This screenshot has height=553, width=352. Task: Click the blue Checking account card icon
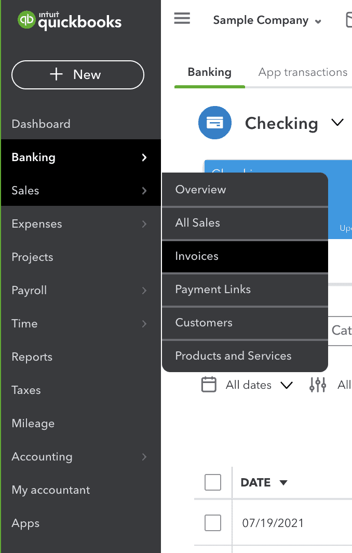(x=215, y=123)
